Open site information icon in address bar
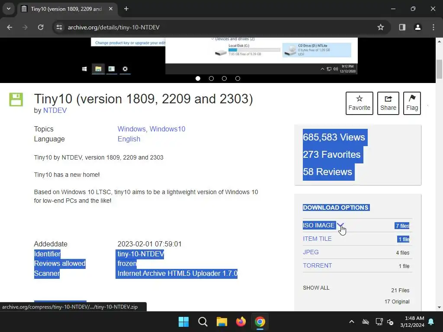 click(59, 27)
